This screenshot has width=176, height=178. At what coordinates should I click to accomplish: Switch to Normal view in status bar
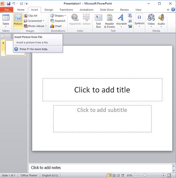(x=109, y=175)
